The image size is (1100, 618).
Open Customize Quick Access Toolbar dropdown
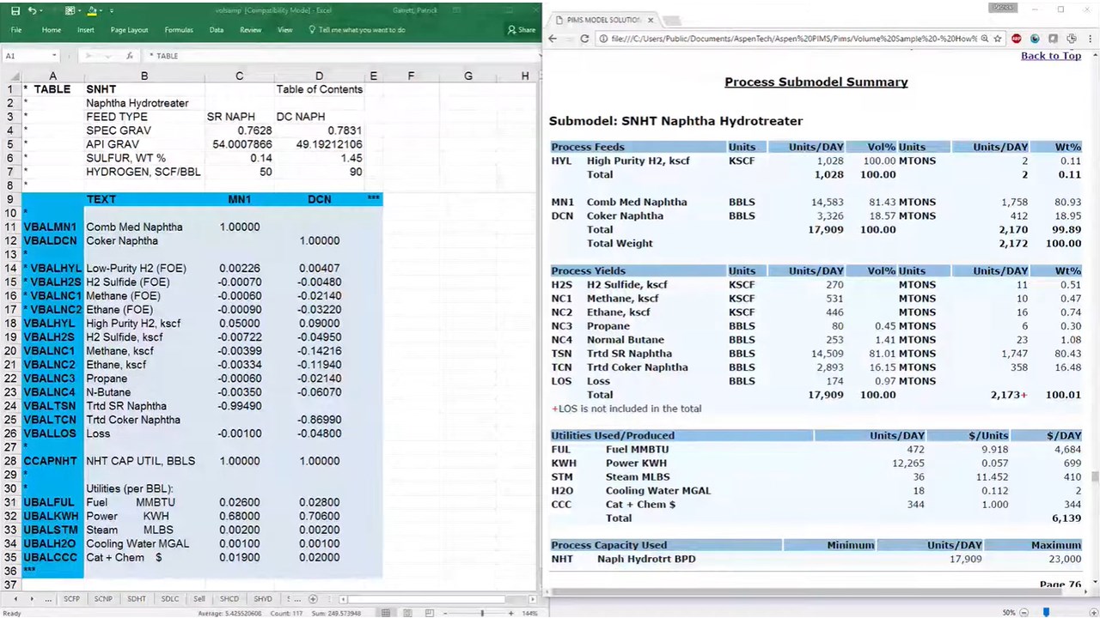(113, 11)
